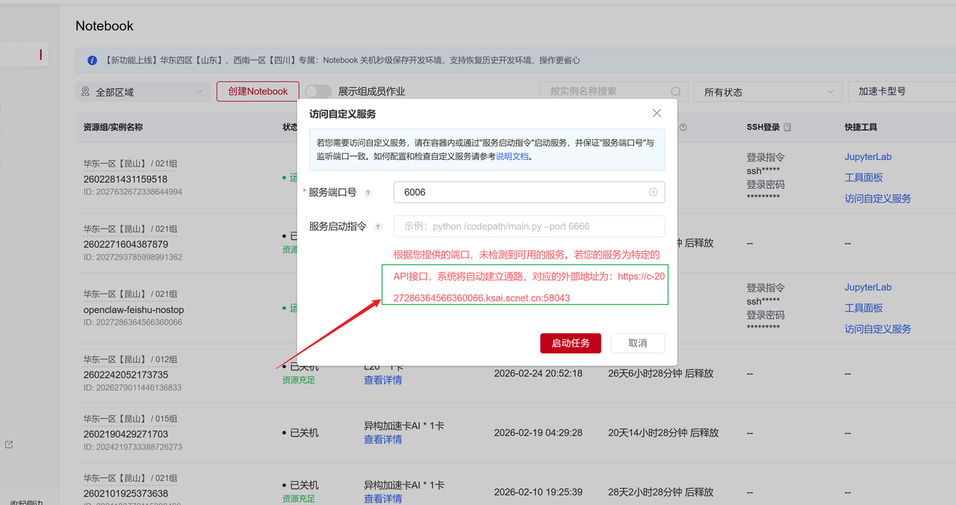Open the 加速卡型号 dropdown
This screenshot has height=505, width=956.
point(900,91)
